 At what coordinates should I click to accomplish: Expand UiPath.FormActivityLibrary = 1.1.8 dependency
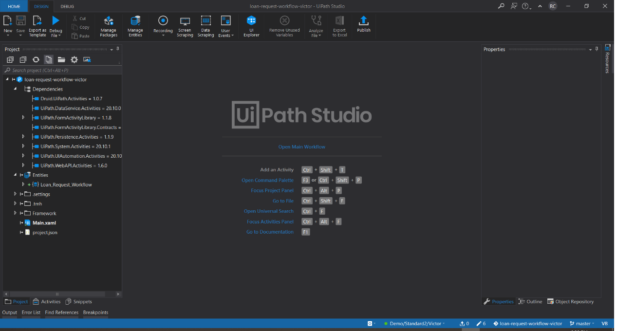23,118
